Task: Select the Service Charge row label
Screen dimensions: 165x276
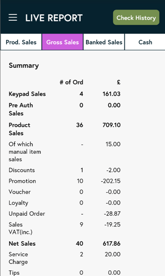Action: (x=18, y=258)
